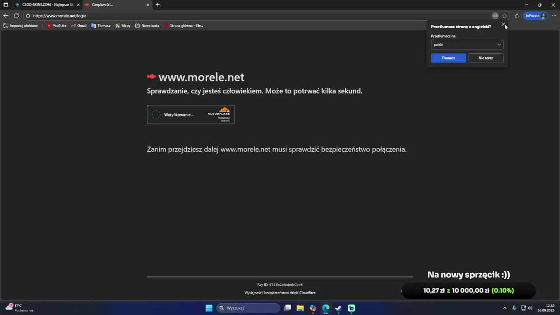
Task: Open Task View on the taskbar
Action: pyautogui.click(x=287, y=308)
